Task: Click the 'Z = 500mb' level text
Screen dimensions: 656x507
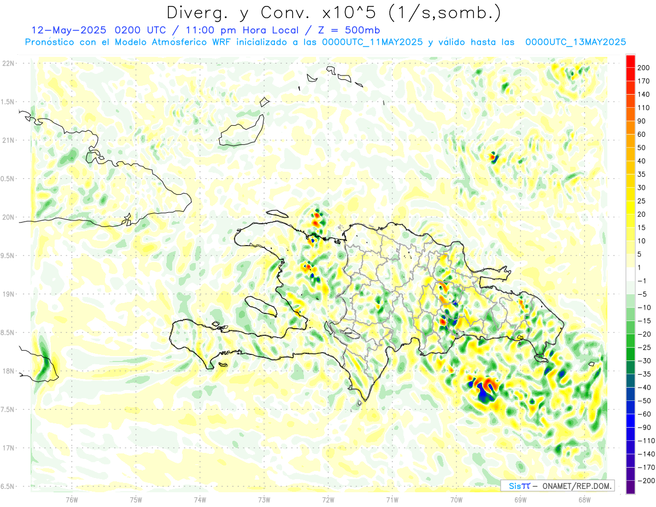Action: [346, 30]
